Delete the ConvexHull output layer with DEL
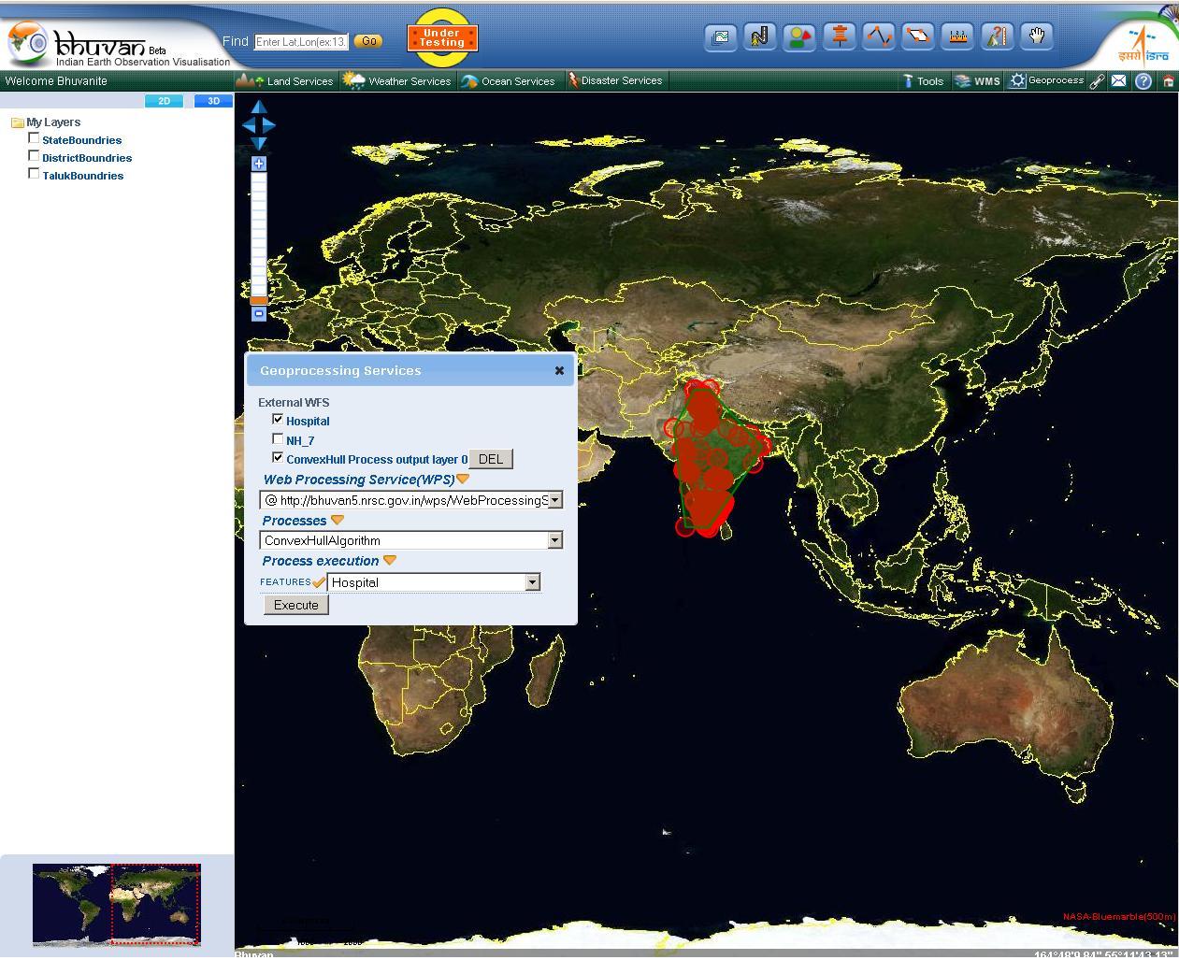 pyautogui.click(x=491, y=459)
